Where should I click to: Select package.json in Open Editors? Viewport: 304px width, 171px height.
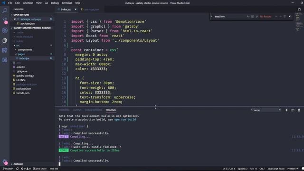click(28, 23)
